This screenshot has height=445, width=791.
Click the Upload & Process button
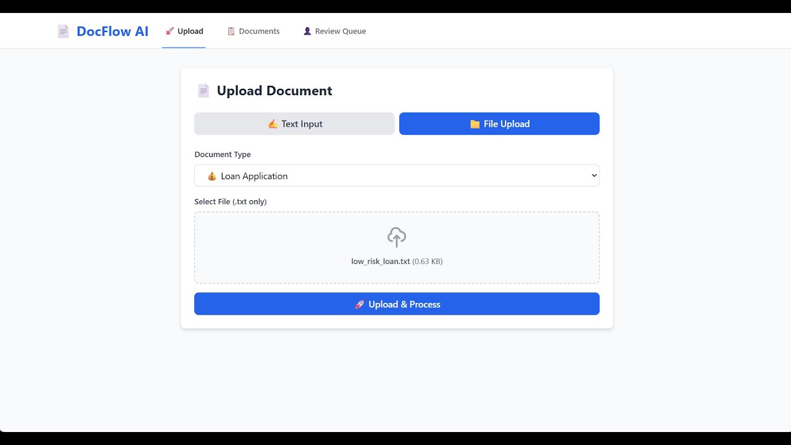pyautogui.click(x=397, y=304)
